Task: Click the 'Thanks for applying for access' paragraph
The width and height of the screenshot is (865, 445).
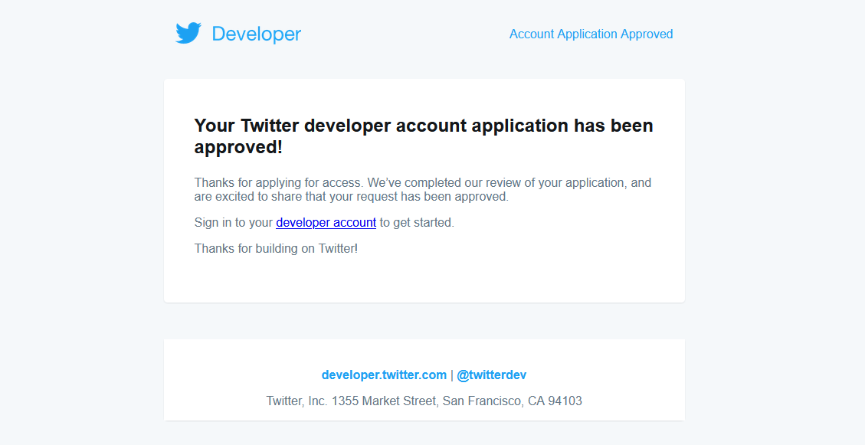Action: click(x=423, y=190)
